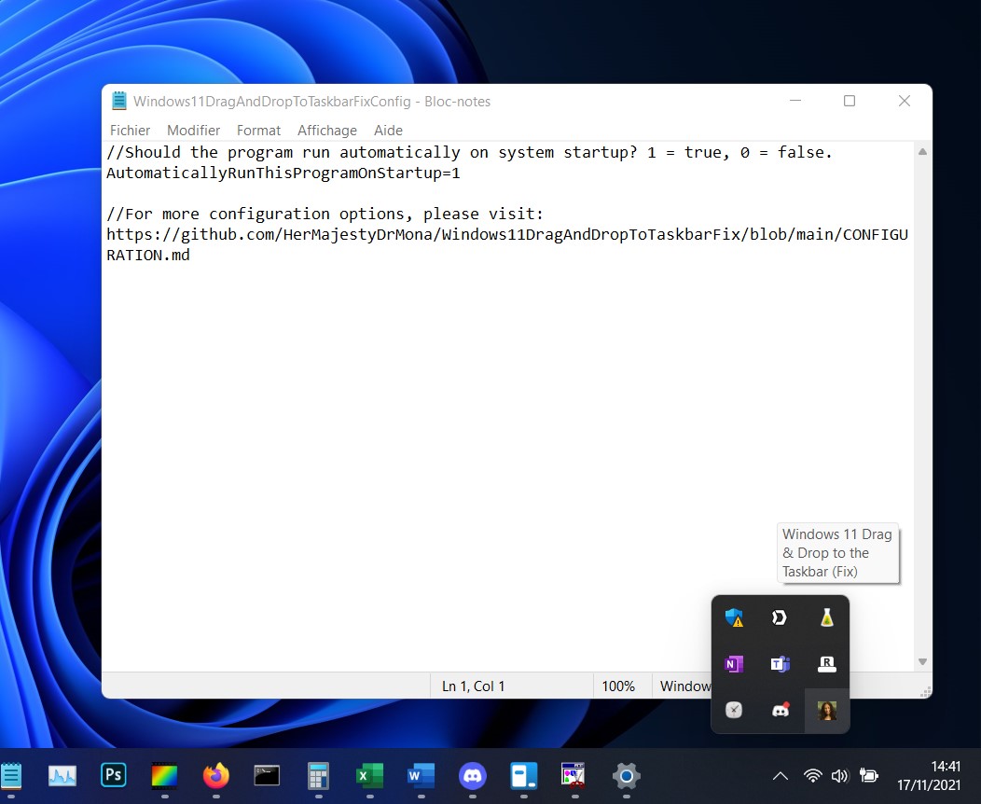Click the white D-shaped tray icon
Screen dimensions: 981x804
tap(780, 617)
